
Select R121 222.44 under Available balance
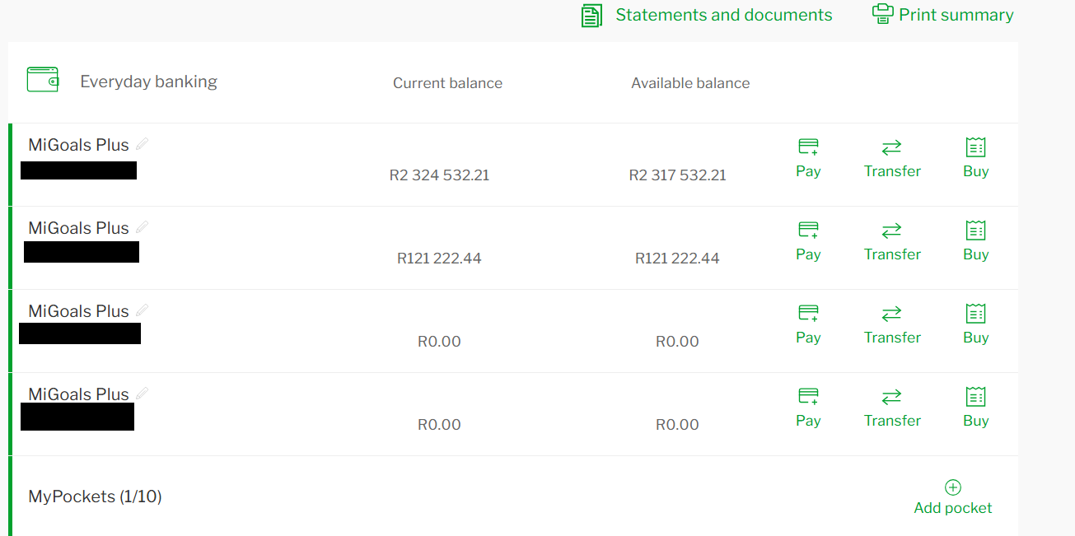(677, 259)
